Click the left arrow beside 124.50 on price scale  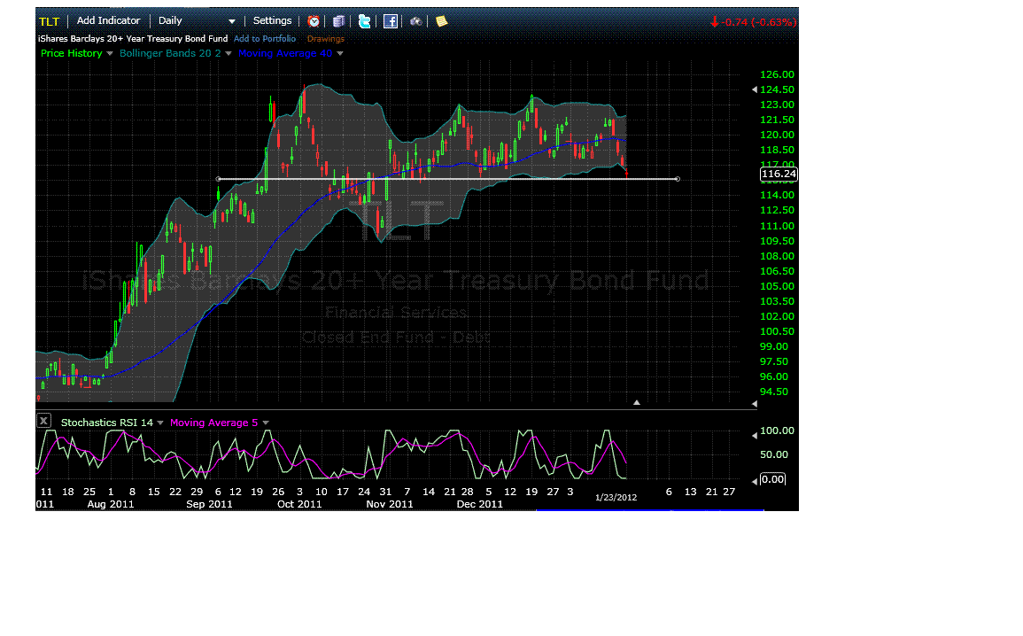click(x=755, y=89)
